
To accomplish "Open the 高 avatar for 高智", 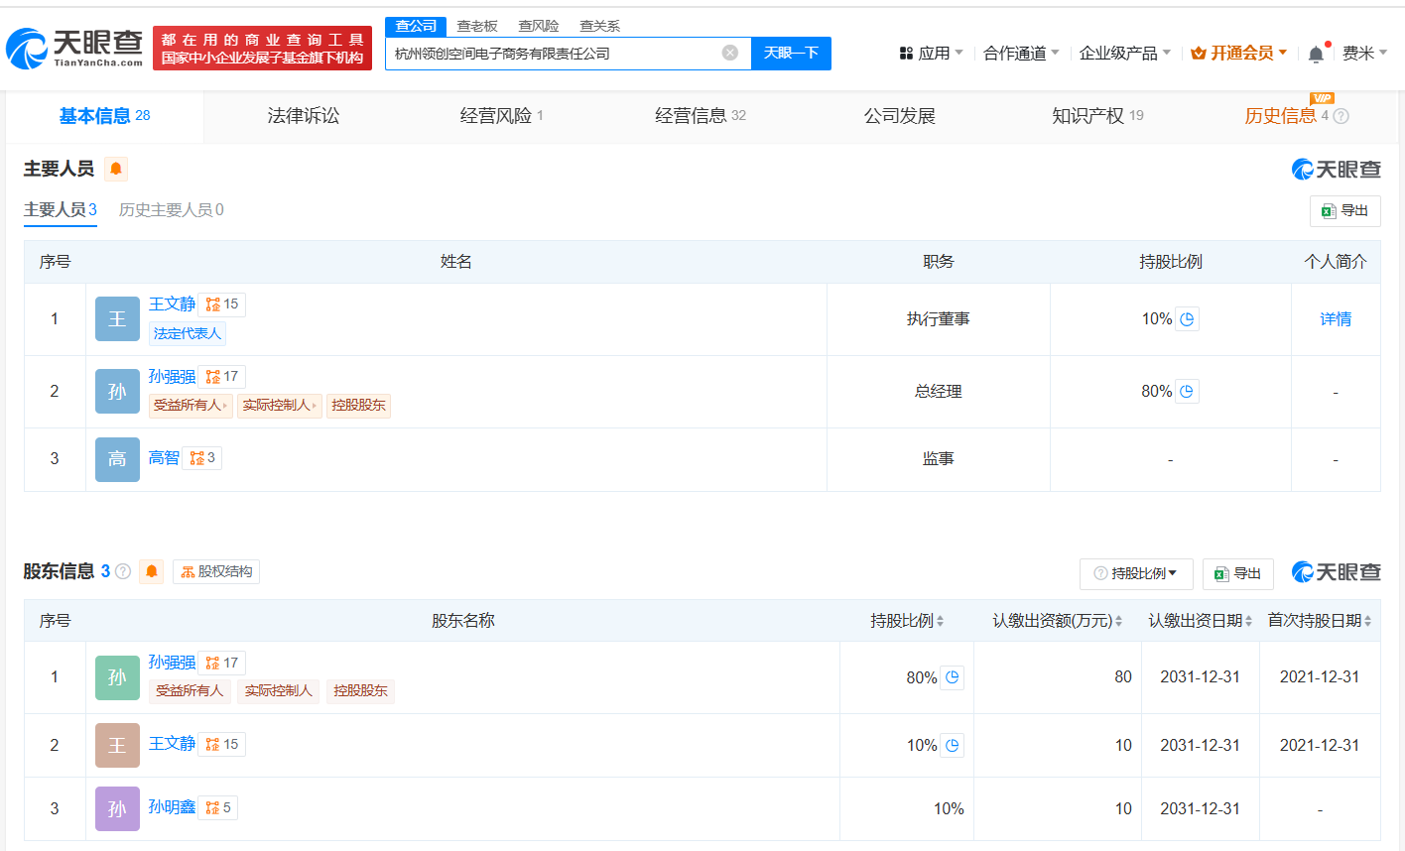I will coord(117,459).
